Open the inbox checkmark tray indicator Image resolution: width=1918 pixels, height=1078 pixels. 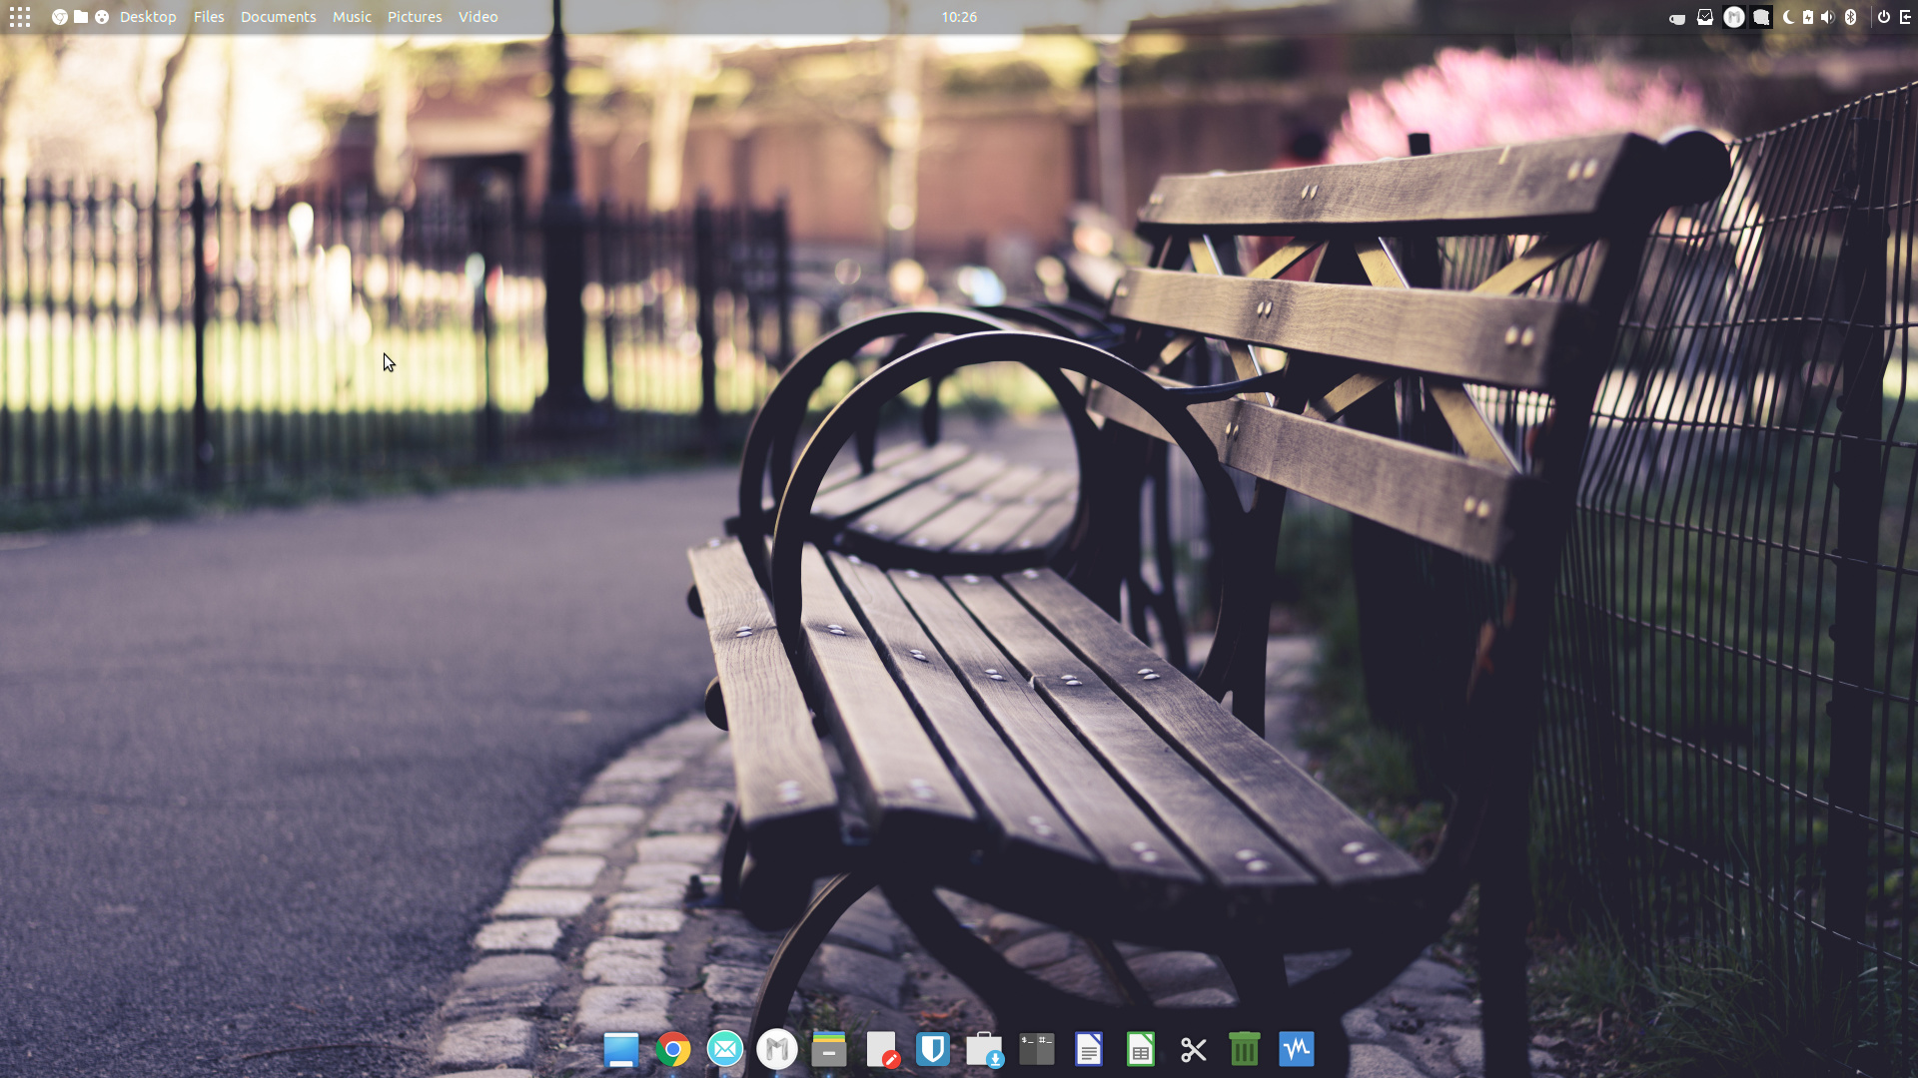point(1705,17)
